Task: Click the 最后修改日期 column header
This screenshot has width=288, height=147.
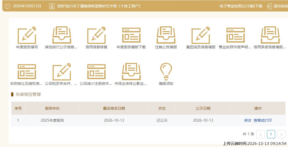Action: pos(114,108)
